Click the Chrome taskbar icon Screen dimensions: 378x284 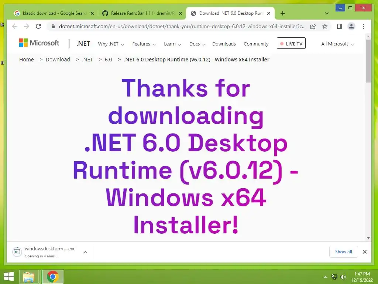pyautogui.click(x=53, y=277)
